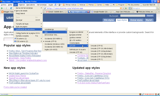Image resolution: width=160 pixels, height=96 pixels.
Task: Click the userstyles Search button
Action: [x=150, y=16]
